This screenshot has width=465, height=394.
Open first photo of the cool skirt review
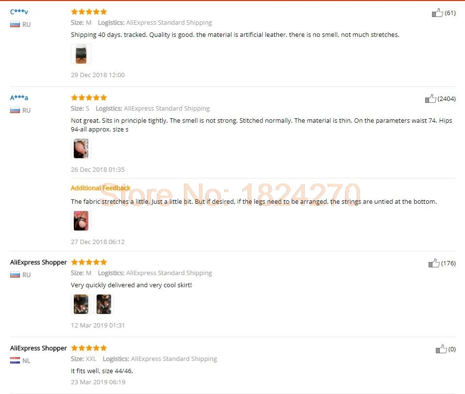(x=81, y=304)
